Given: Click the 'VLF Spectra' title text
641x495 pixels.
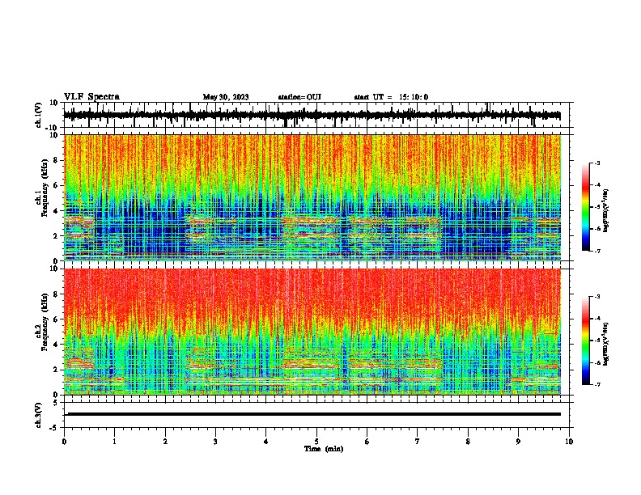Looking at the screenshot, I should (91, 97).
